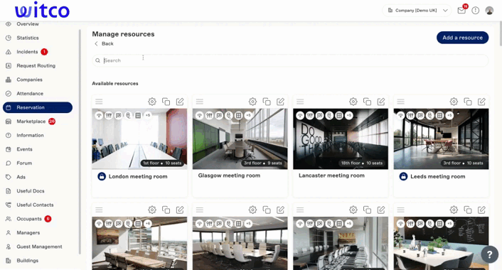Click the Lancaster meeting room title
Screen dimensions: 502x270
pos(331,175)
